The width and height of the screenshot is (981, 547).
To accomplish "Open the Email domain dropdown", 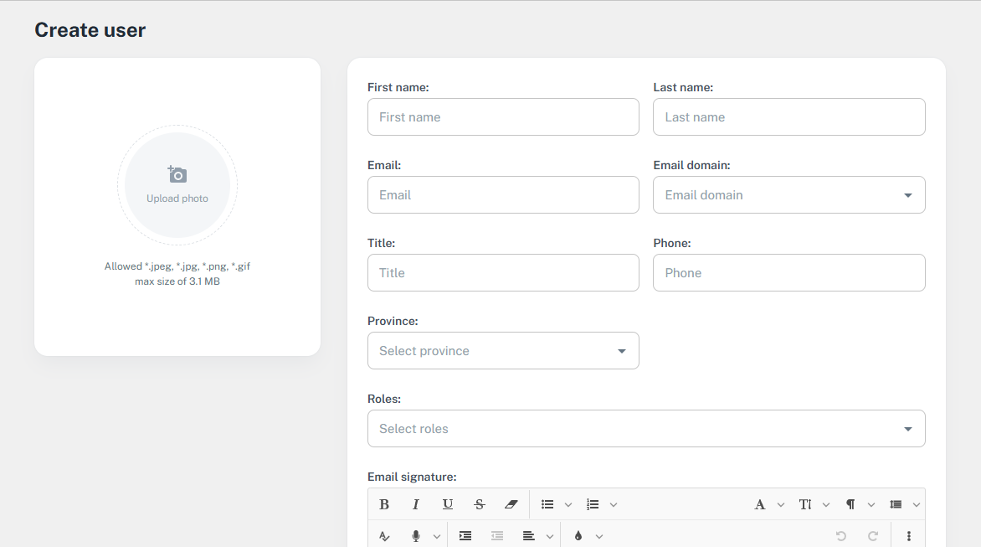I will pos(788,195).
